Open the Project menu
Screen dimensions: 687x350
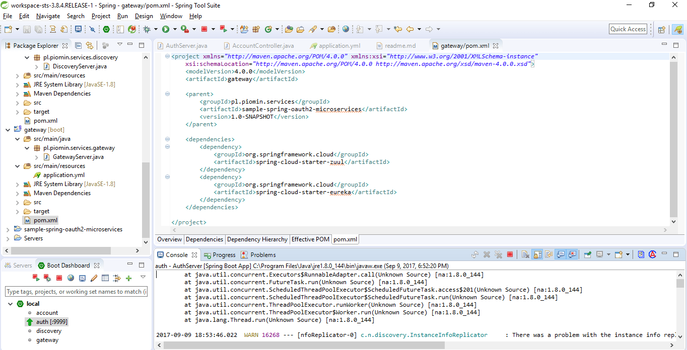click(x=101, y=16)
